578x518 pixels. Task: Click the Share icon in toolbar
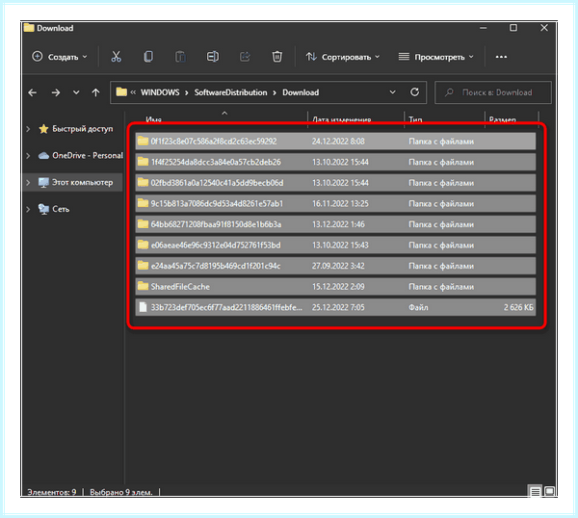[x=245, y=57]
